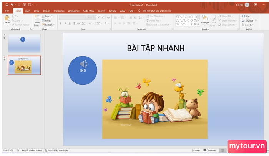Open the Record tab

tap(101, 11)
